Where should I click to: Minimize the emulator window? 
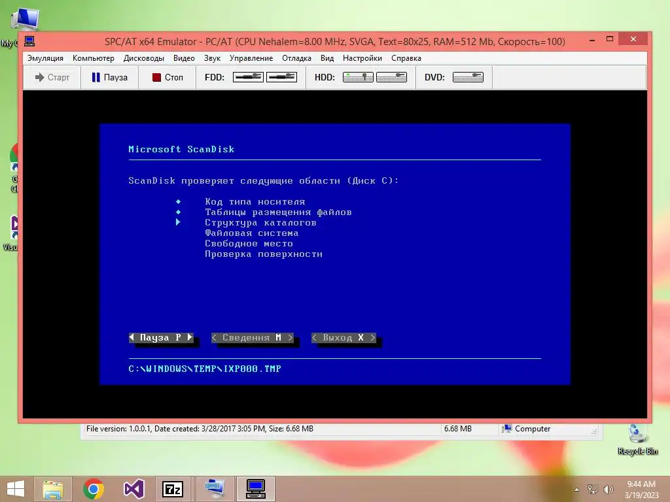pyautogui.click(x=592, y=40)
